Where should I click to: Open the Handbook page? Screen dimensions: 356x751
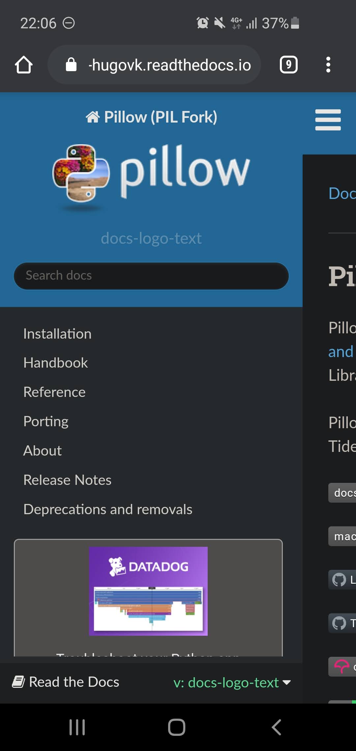tap(55, 362)
